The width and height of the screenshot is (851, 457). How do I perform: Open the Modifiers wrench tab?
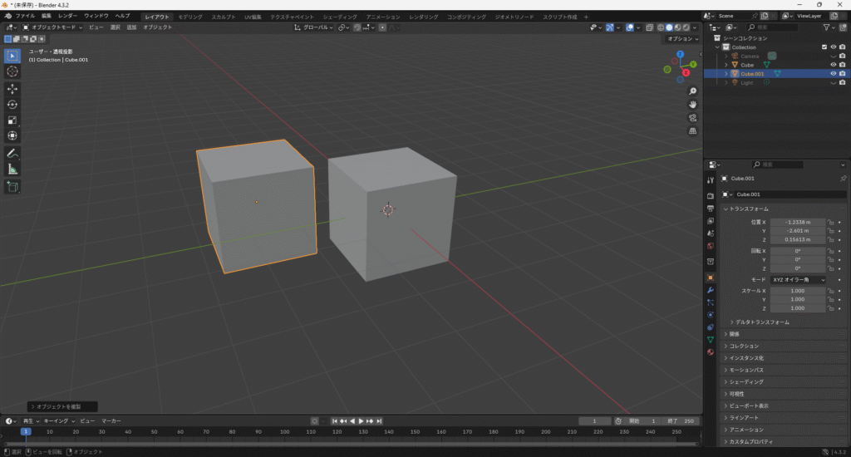711,290
